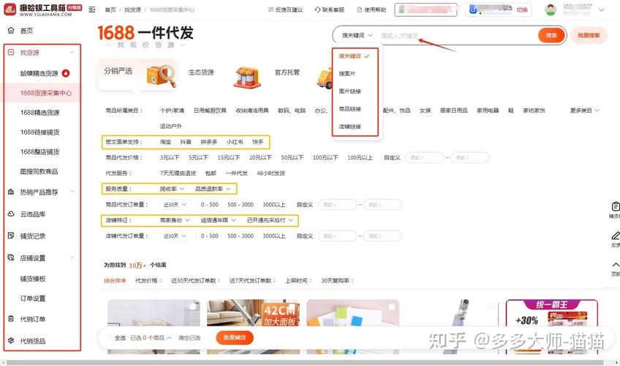Image resolution: width=620 pixels, height=366 pixels.
Task: Tick checkbox on third product thumbnail
Action: (x=392, y=307)
